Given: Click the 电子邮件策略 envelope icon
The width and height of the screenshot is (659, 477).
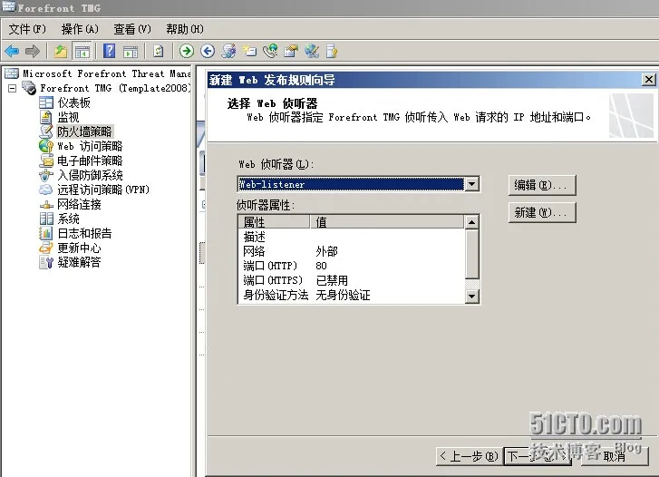Looking at the screenshot, I should click(46, 161).
